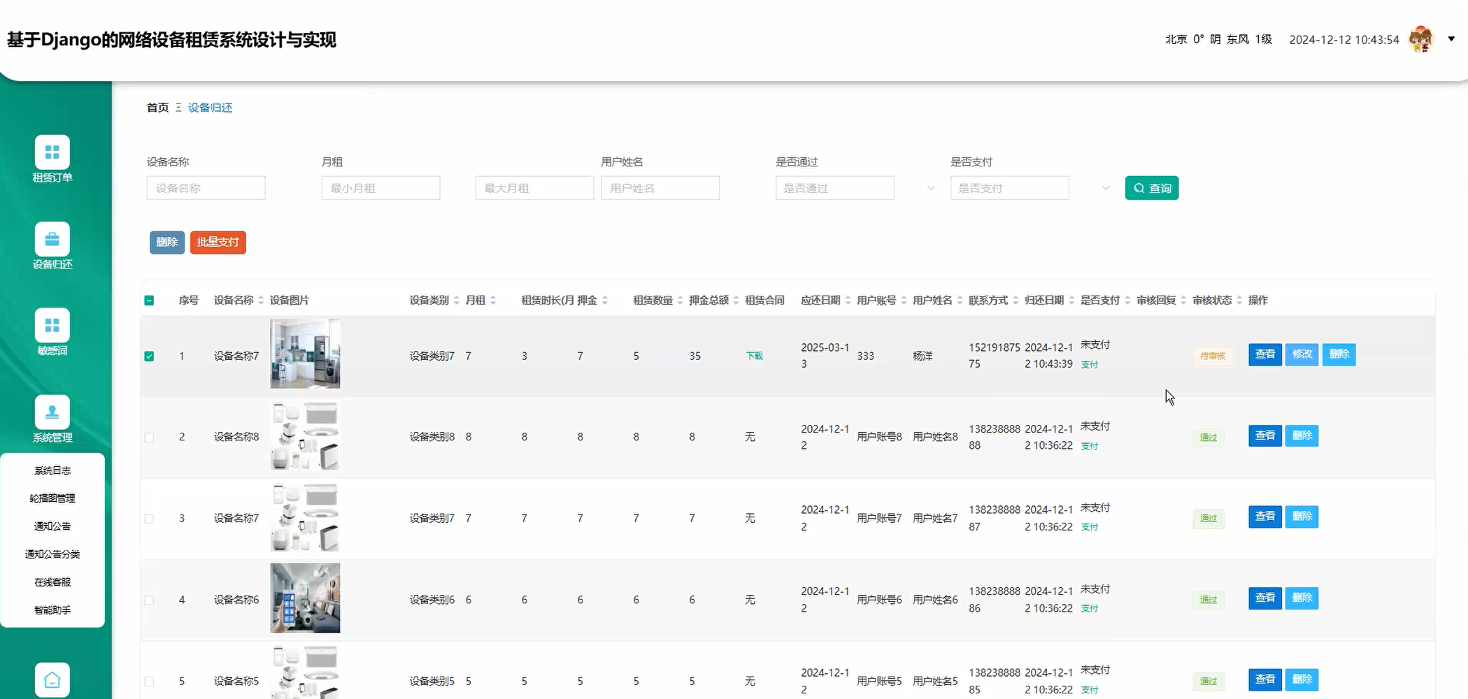Screen dimensions: 1468x699
Task: Click into the 最小月租 field
Action: [381, 188]
